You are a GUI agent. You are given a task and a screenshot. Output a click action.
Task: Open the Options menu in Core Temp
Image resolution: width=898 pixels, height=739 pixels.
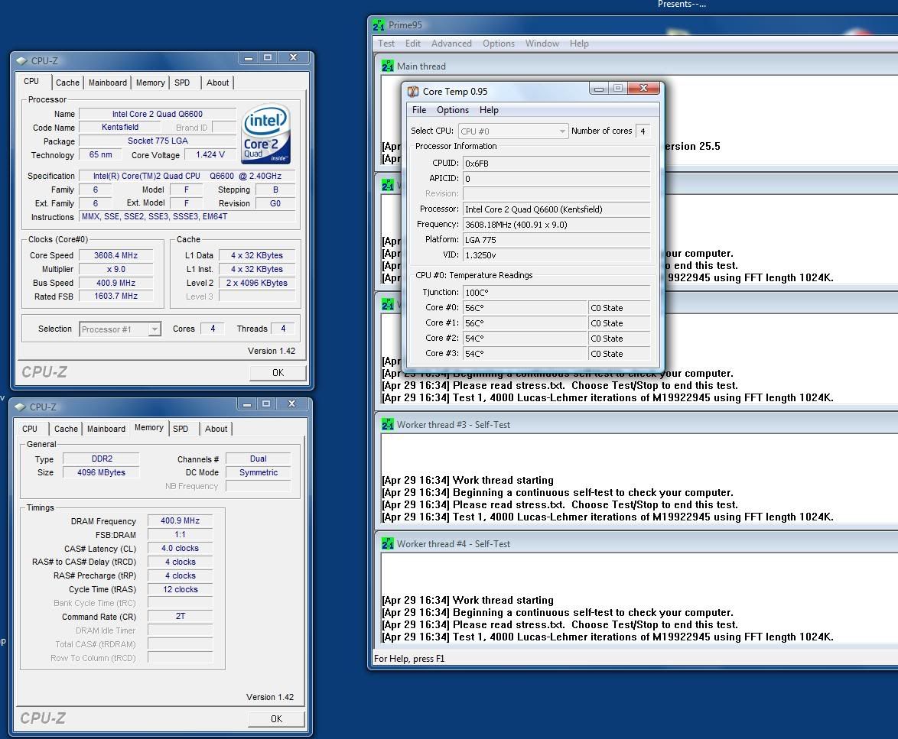click(452, 110)
